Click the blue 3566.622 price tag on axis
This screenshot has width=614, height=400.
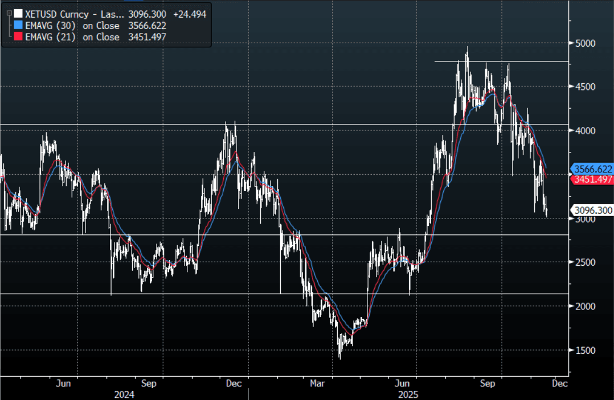click(592, 169)
